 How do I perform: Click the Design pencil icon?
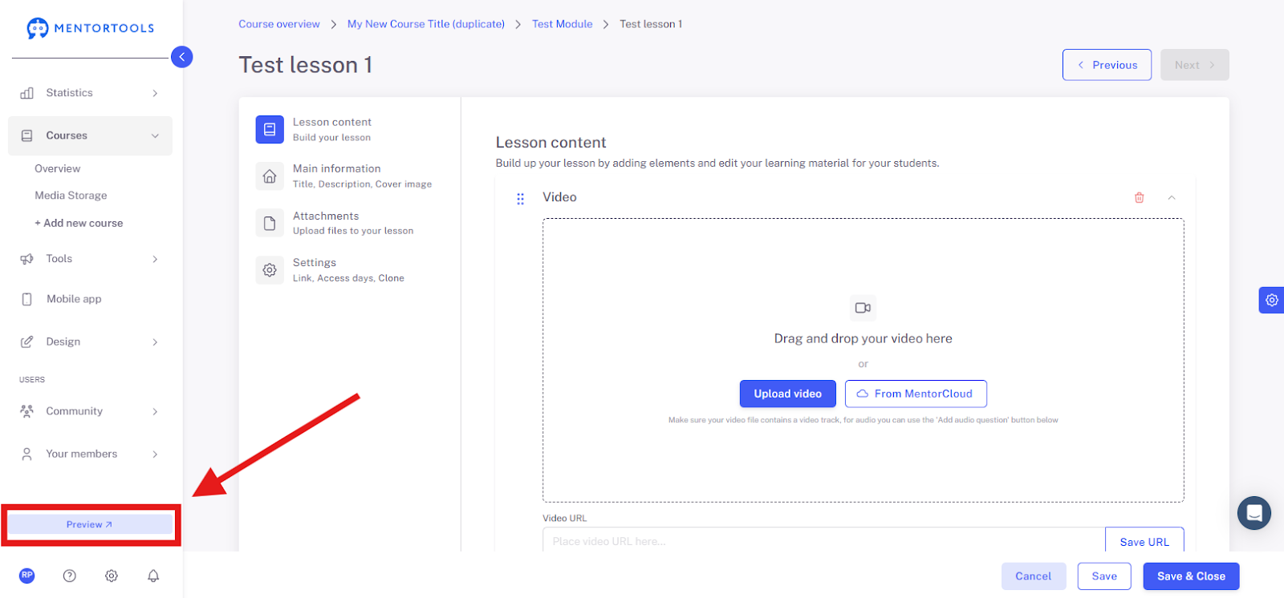[x=27, y=341]
